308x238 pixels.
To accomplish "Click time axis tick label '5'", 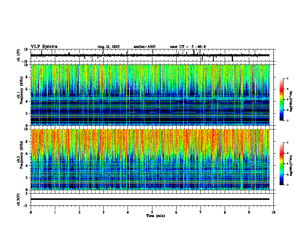I will coord(152,212).
